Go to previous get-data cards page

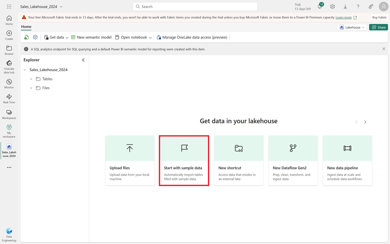coord(356,122)
